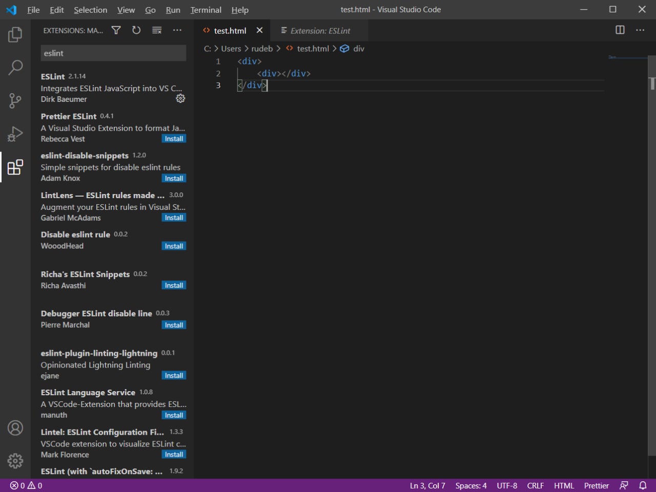
Task: Install ESLint Language Service extension
Action: tap(174, 415)
